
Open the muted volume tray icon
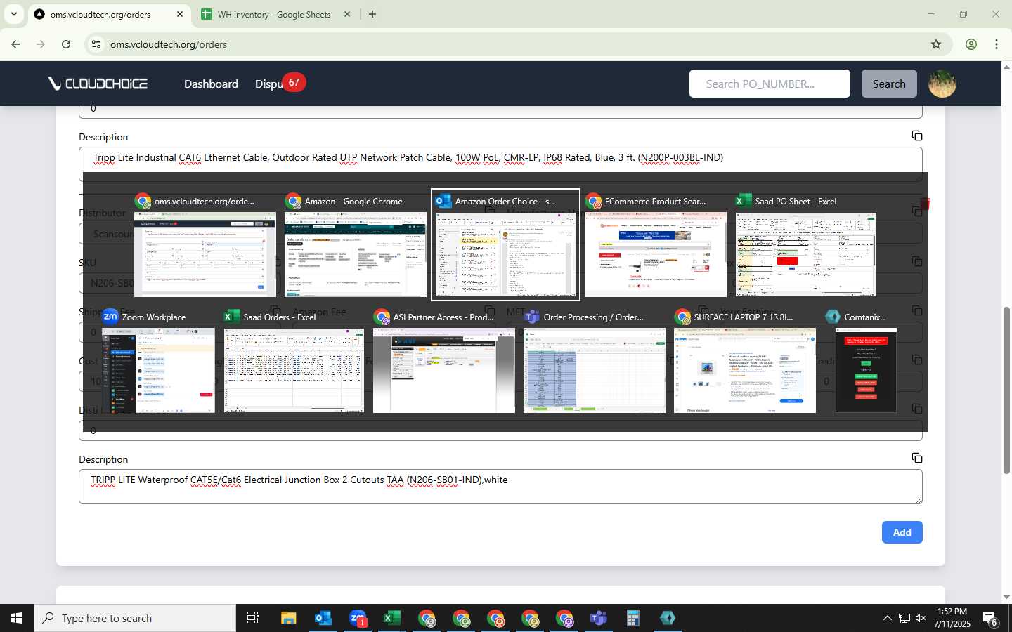coord(921,618)
